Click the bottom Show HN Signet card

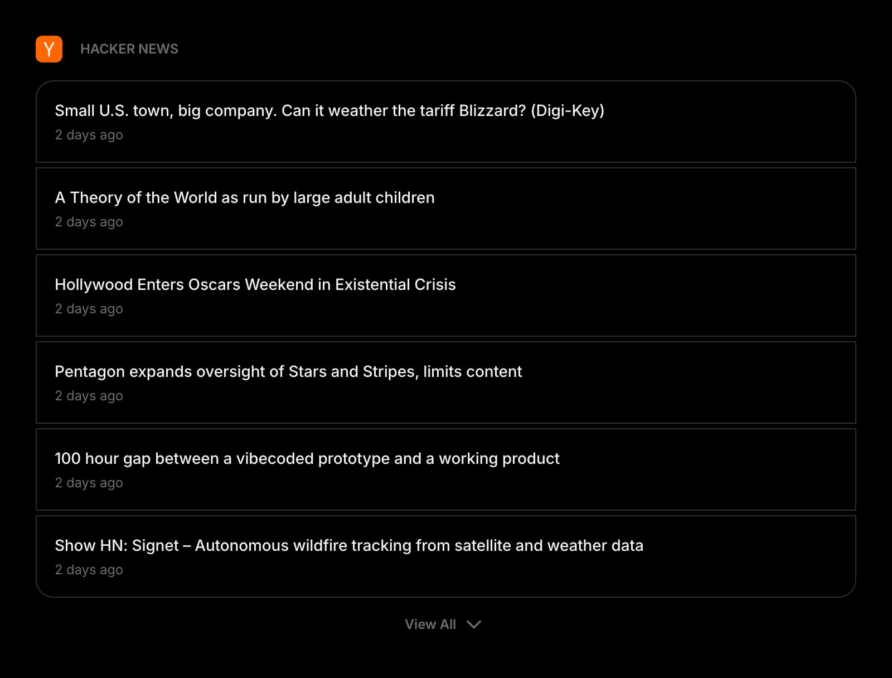tap(446, 555)
